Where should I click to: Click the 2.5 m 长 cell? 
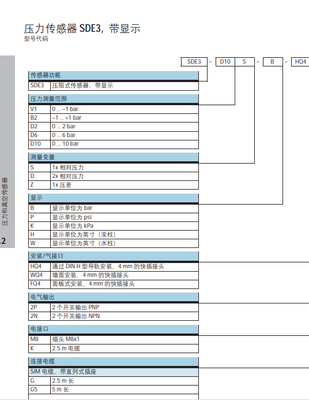(x=125, y=381)
